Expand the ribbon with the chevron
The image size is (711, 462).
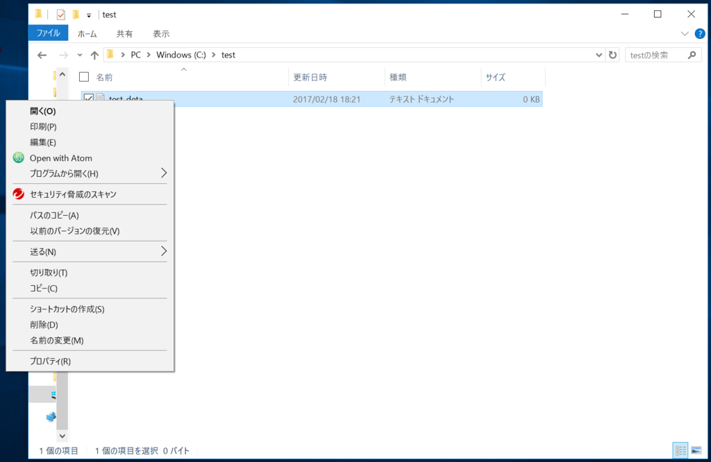pos(685,33)
